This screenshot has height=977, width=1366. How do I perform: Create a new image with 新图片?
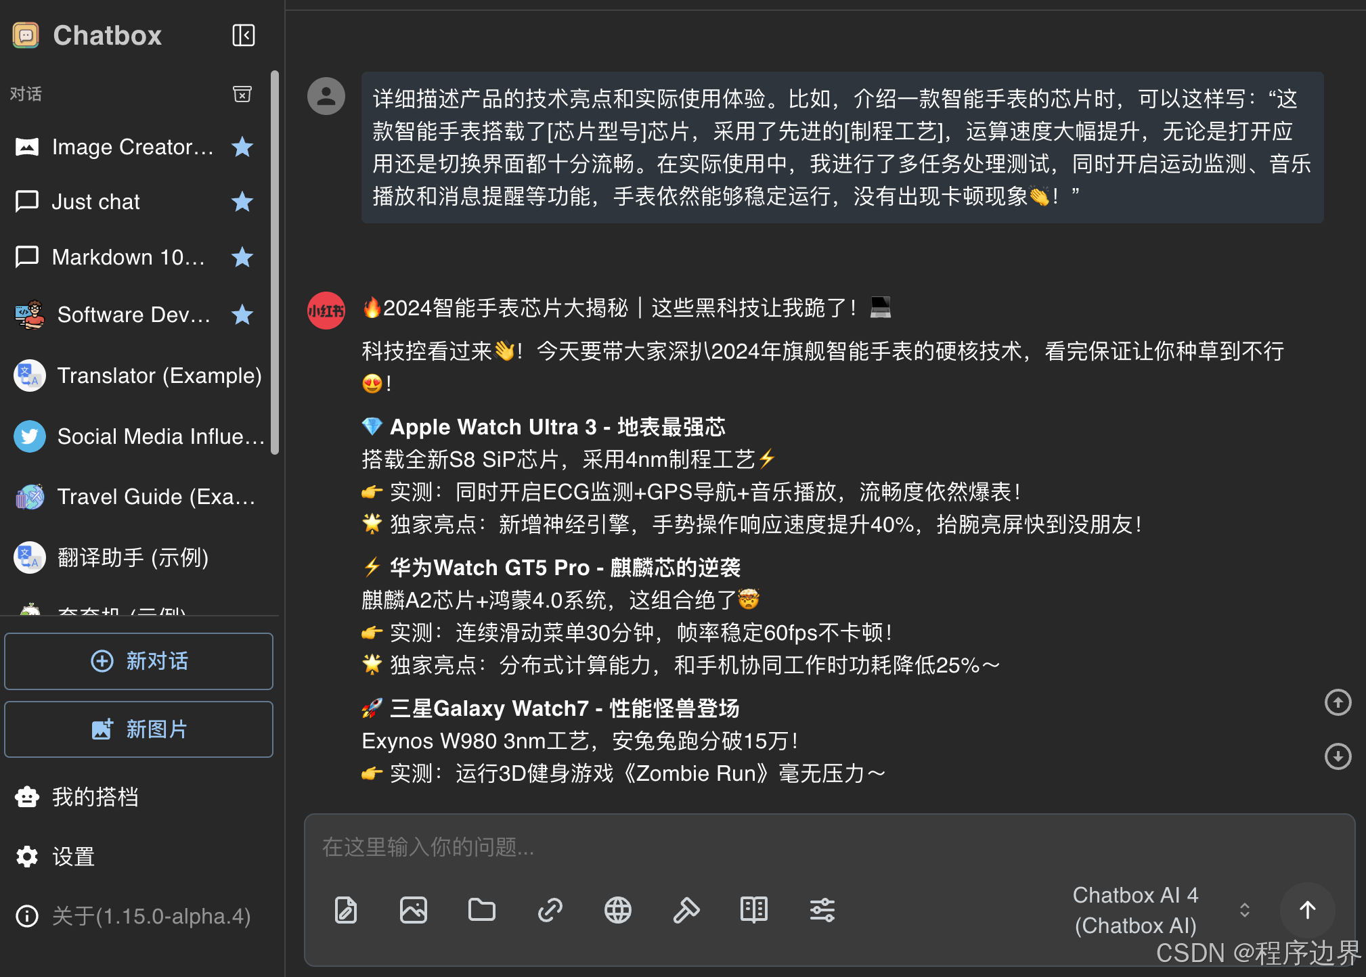(x=139, y=729)
